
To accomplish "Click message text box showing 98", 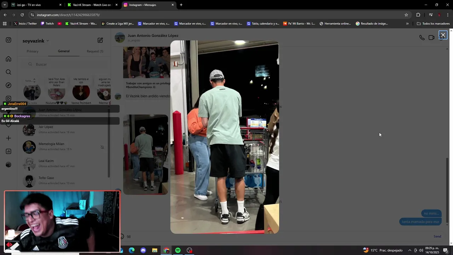I will click(276, 237).
